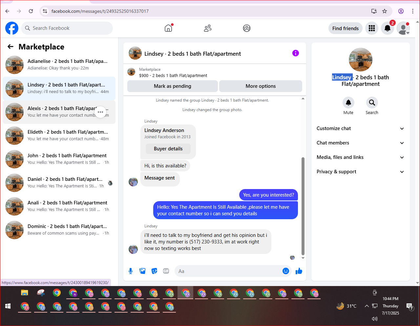Click the install app icon in address bar
This screenshot has height=326, width=420.
click(374, 11)
